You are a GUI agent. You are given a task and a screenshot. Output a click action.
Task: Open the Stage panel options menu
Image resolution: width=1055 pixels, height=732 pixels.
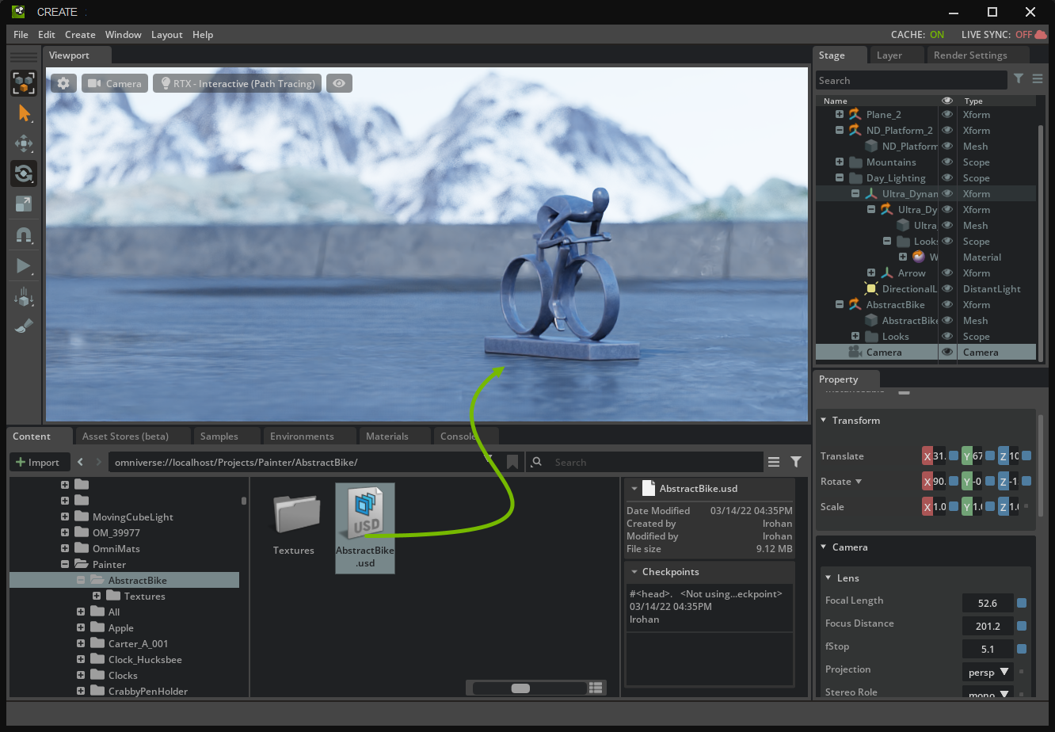click(1038, 78)
